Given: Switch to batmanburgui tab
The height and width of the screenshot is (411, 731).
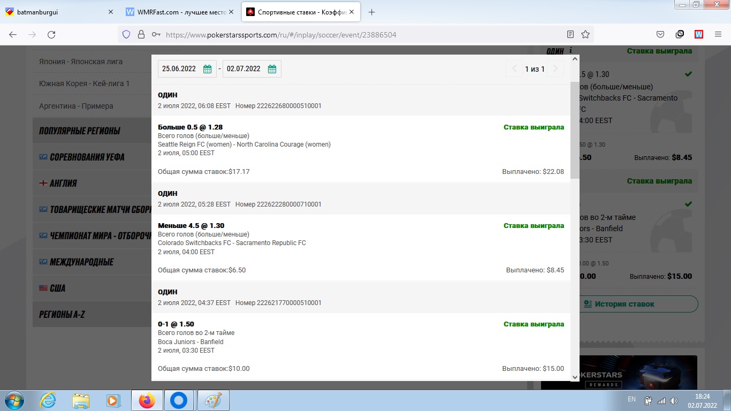Looking at the screenshot, I should coord(59,12).
